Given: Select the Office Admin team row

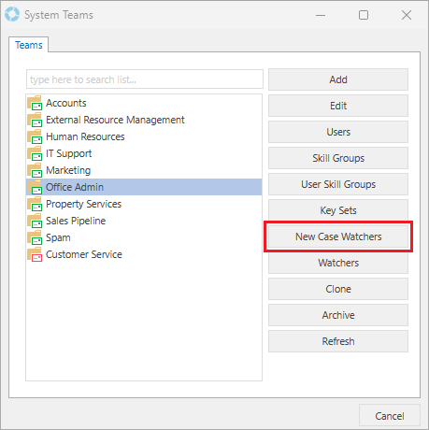Looking at the screenshot, I should (144, 187).
